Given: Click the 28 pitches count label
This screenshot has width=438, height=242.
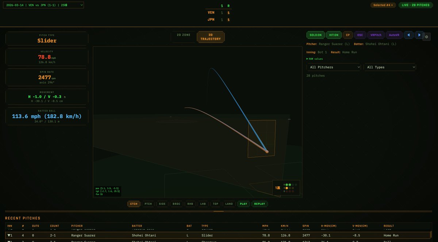Looking at the screenshot, I should click(x=315, y=76).
